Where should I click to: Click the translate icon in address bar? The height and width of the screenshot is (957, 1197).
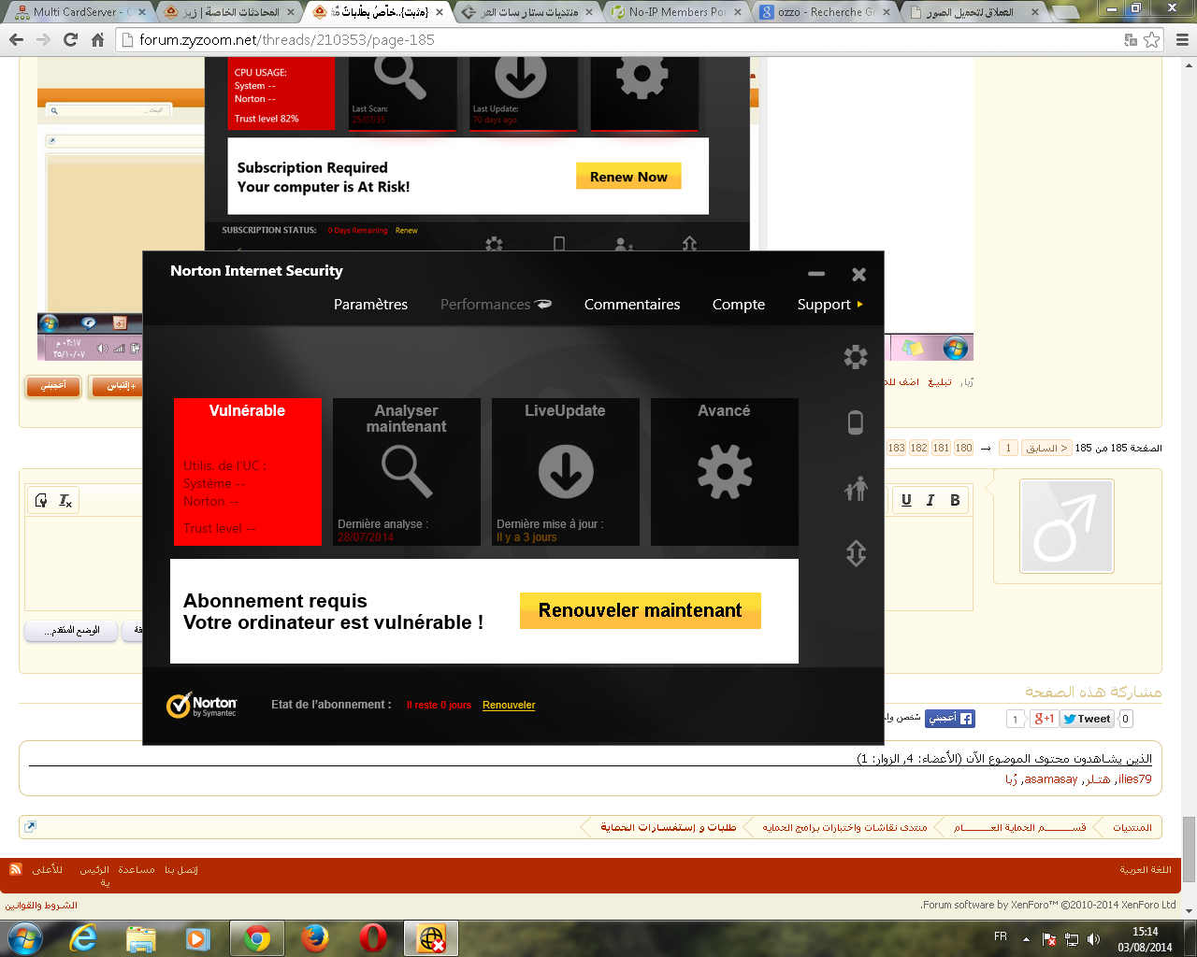click(1131, 40)
